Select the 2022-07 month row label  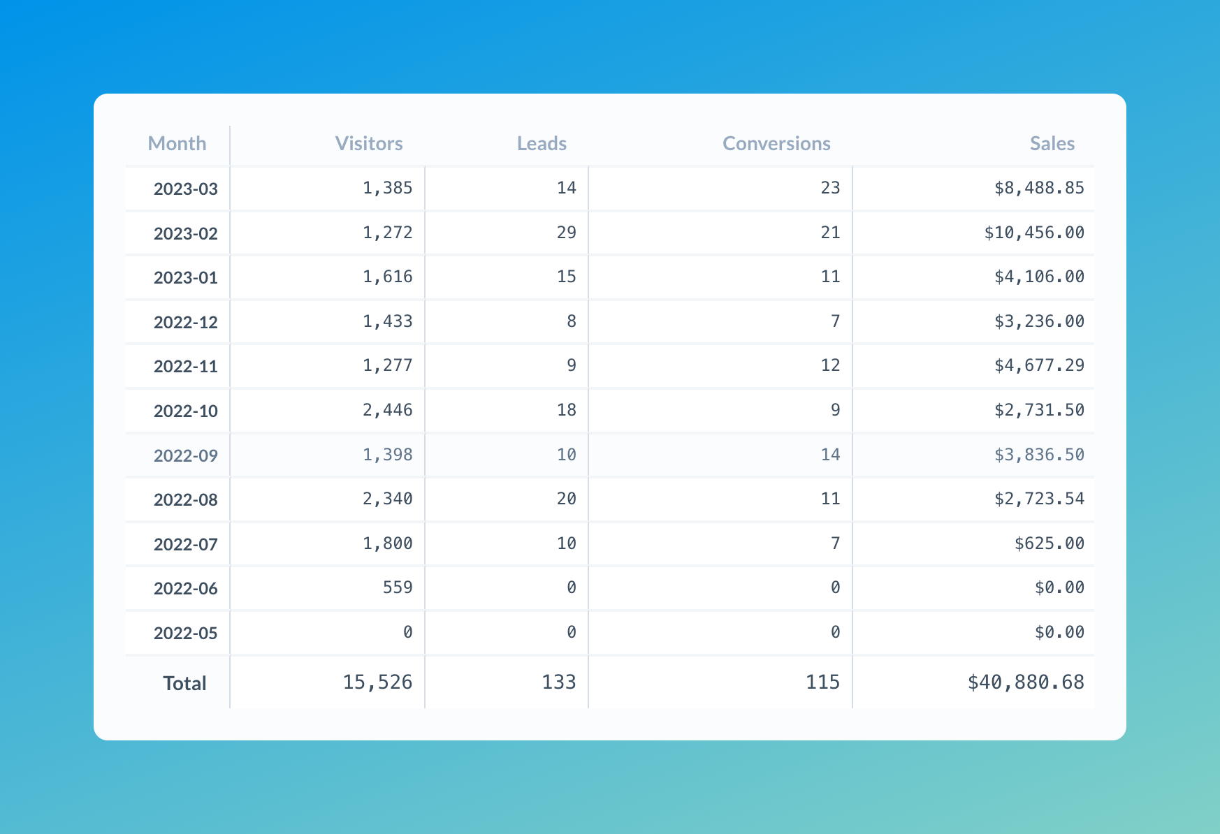pos(186,544)
